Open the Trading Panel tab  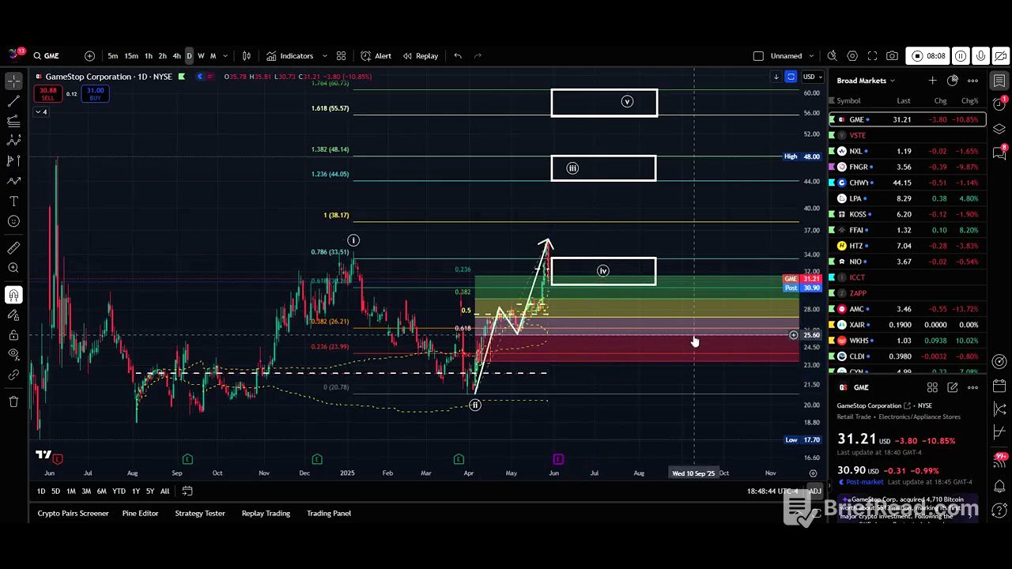point(329,514)
